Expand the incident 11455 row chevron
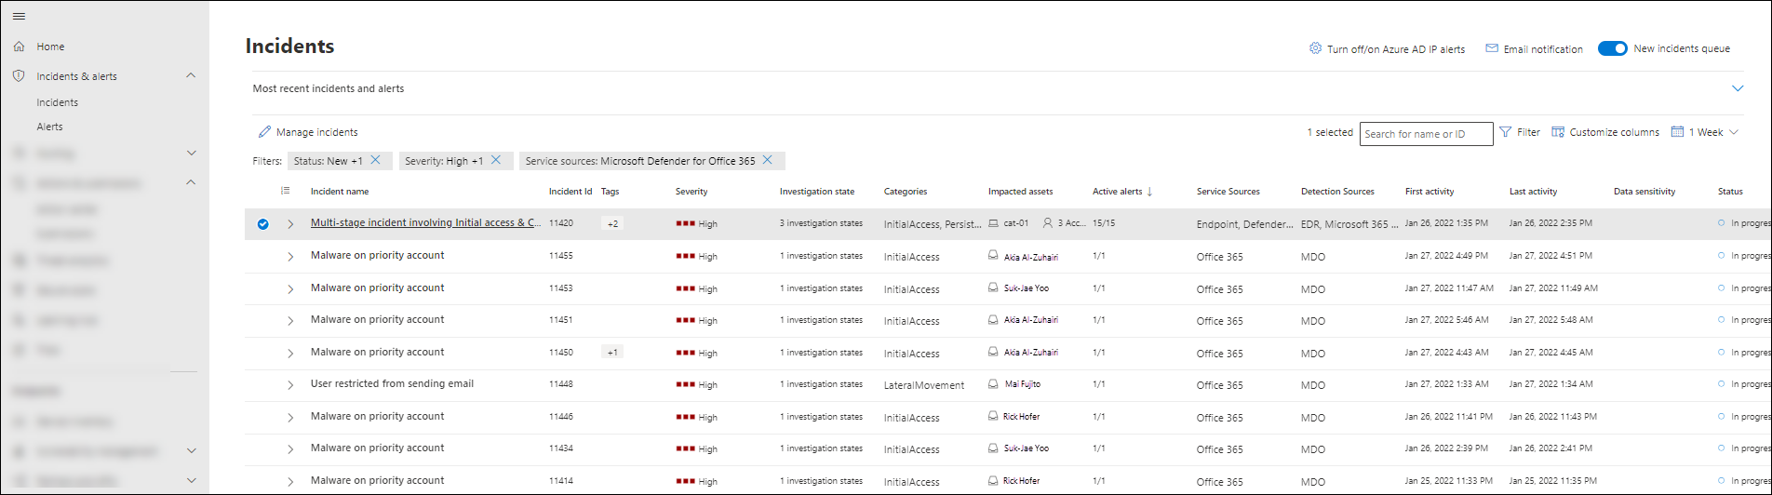Viewport: 1772px width, 495px height. pos(290,257)
